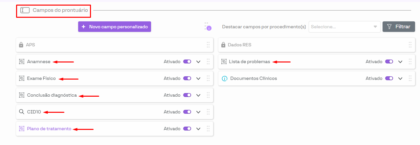Click the drag handle on APS row

tap(208, 45)
